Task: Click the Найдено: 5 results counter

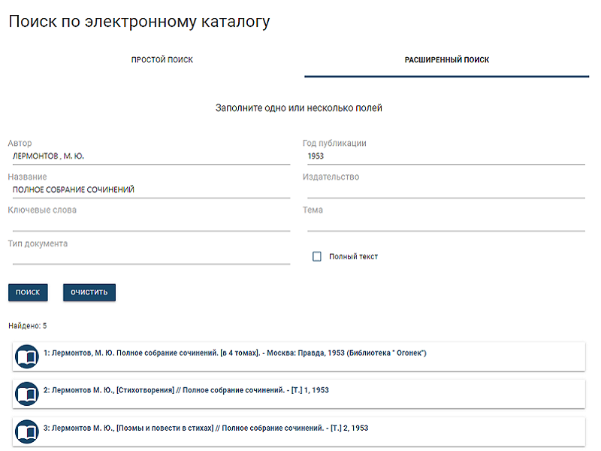Action: [28, 325]
